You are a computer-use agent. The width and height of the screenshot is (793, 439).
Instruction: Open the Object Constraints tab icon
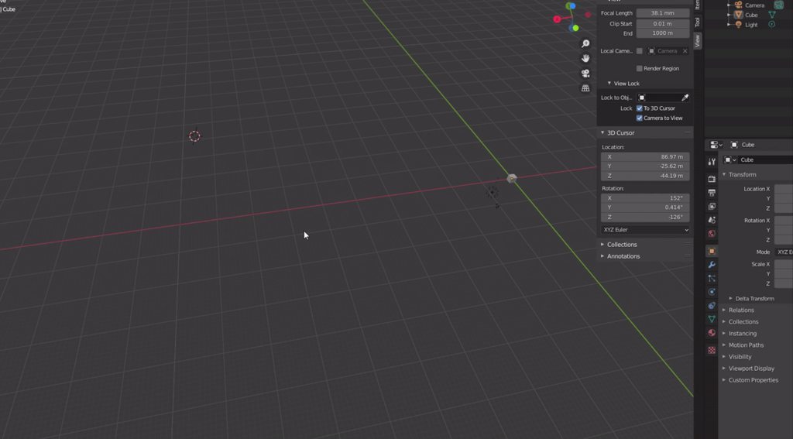click(712, 306)
